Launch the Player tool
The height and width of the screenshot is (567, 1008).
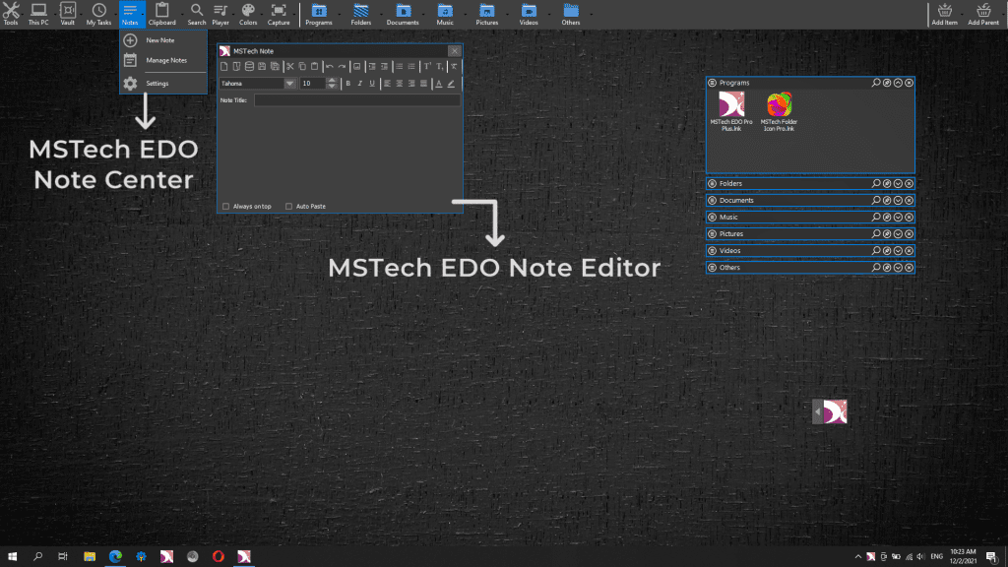tap(220, 12)
